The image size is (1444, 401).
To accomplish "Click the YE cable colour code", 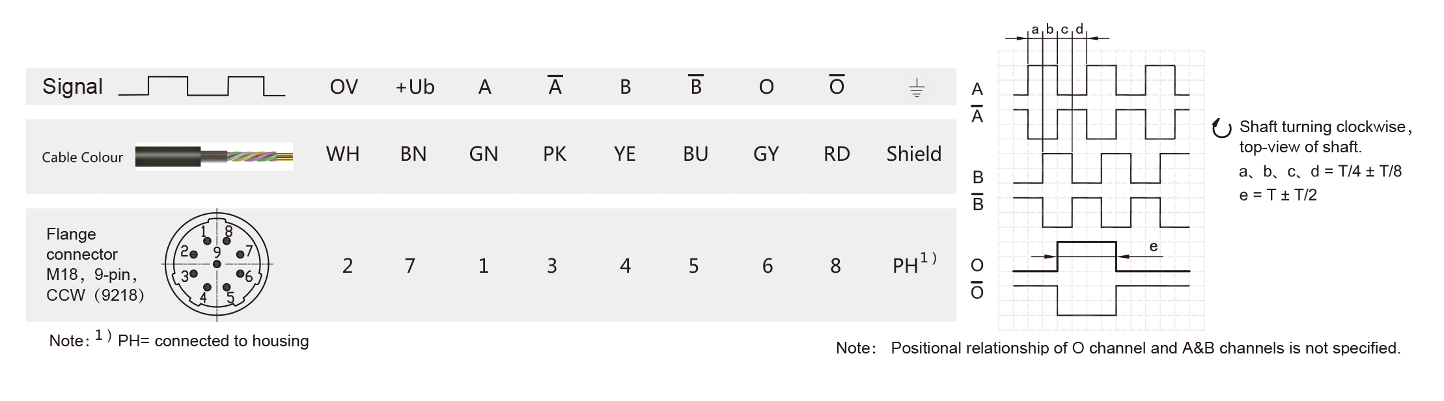I will click(624, 154).
